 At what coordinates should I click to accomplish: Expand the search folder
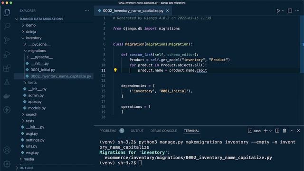pos(31,114)
